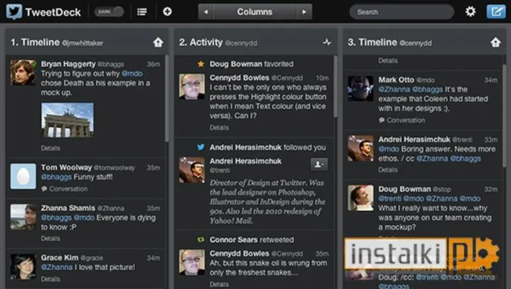The image size is (511, 289).
Task: Click conversation bubble icon in Mark Otto's tweet
Action: pos(382,121)
